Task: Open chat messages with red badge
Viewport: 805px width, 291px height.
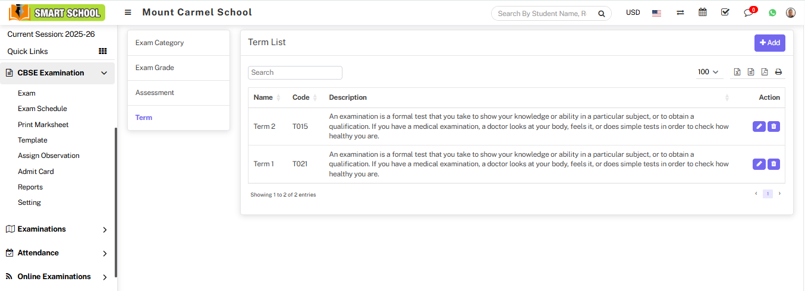Action: [749, 12]
